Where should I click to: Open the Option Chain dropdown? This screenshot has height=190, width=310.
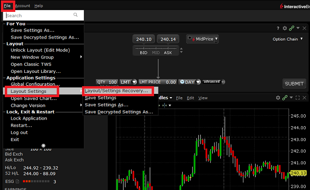(x=288, y=39)
